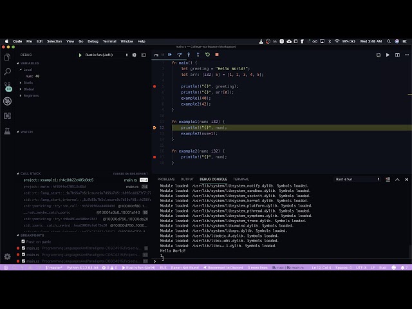Open launch.json with the debug gear

point(135,55)
